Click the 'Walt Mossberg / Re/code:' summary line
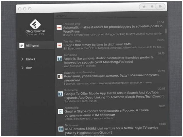This screenshot has height=137, width=183. pyautogui.click(x=80, y=66)
